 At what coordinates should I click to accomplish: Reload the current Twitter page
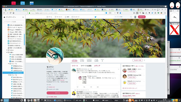point(10,13)
